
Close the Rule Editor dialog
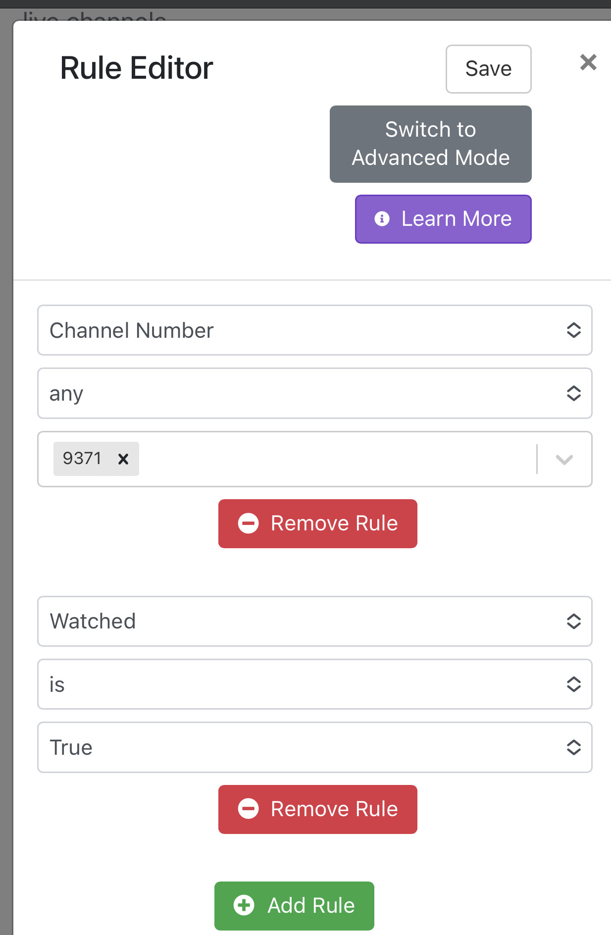click(588, 62)
